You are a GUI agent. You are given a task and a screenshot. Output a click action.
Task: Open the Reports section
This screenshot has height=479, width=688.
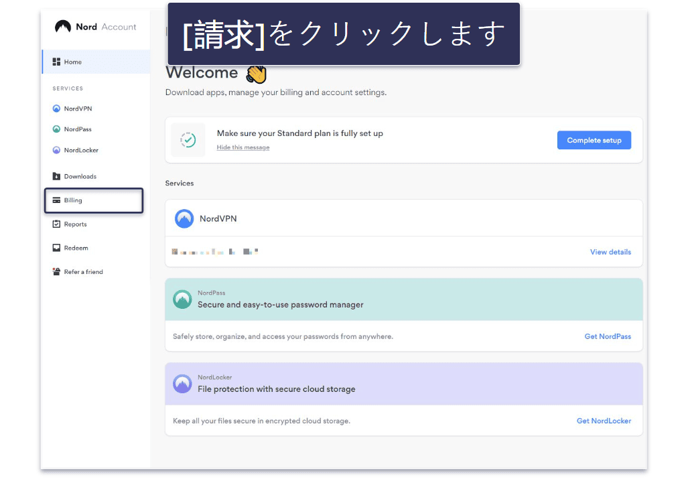tap(70, 224)
